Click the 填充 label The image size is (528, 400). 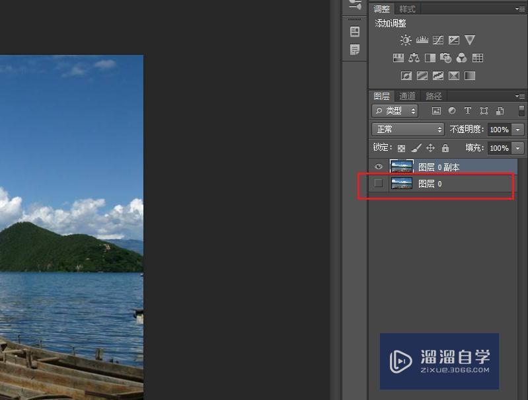(474, 147)
